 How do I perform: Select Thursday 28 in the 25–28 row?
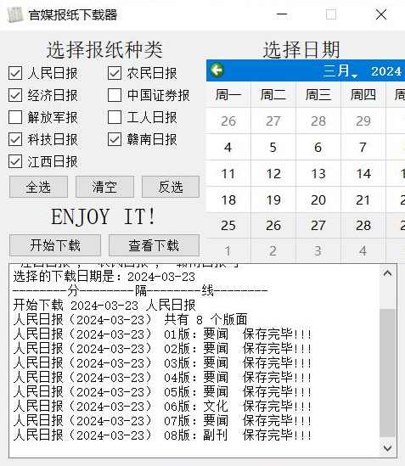coord(363,225)
